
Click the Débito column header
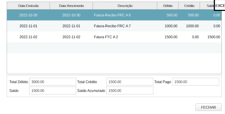(x=168, y=6)
